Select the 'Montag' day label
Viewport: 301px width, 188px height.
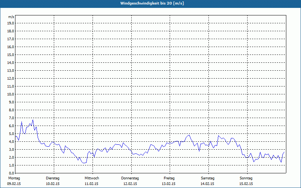14,178
